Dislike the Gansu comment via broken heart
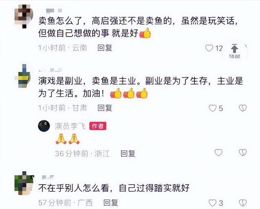 pyautogui.click(x=243, y=108)
